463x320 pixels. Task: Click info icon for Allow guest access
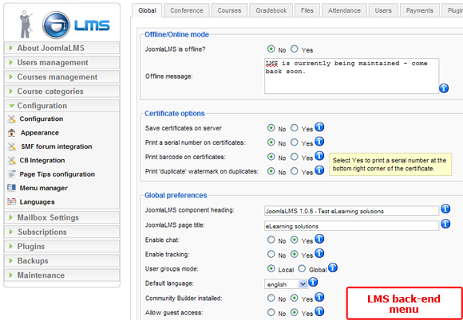319,311
